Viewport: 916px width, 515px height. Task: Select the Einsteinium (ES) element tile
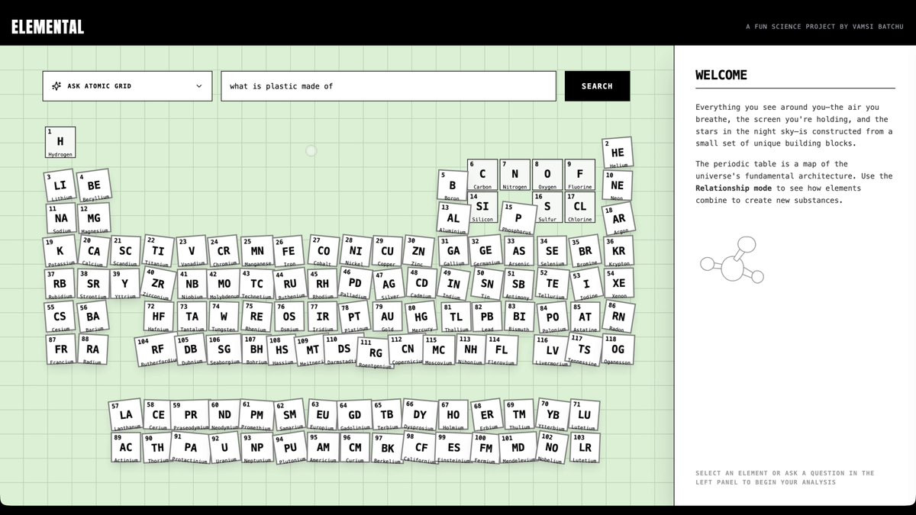(x=454, y=448)
